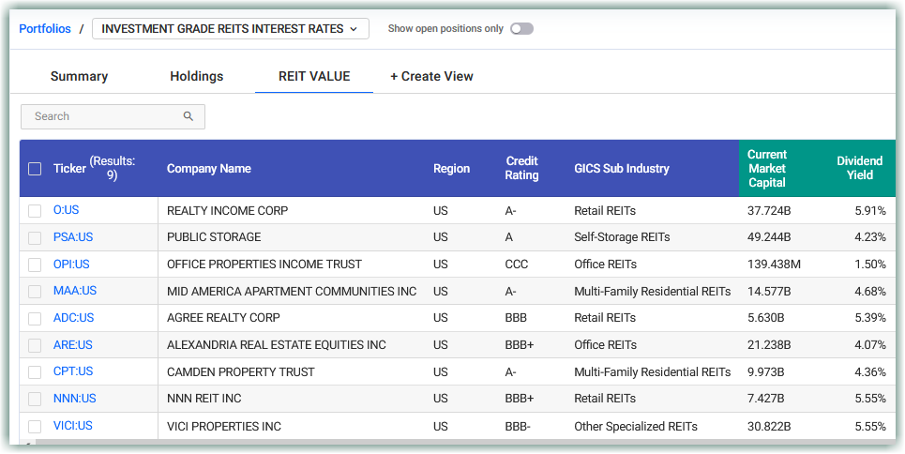Tick the checkbox for PSA:US row
The height and width of the screenshot is (454, 905).
(x=35, y=237)
